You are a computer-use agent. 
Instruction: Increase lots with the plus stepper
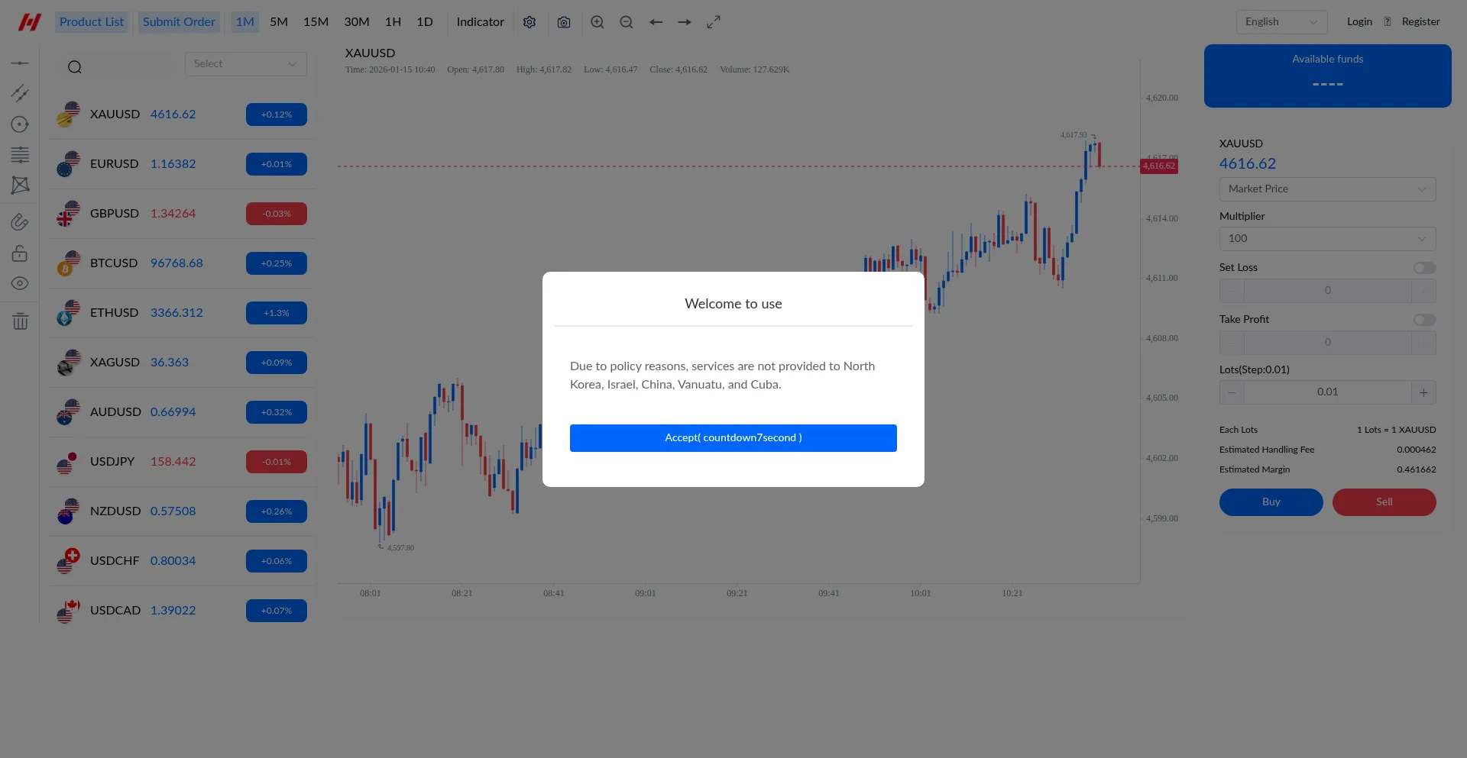tap(1423, 392)
